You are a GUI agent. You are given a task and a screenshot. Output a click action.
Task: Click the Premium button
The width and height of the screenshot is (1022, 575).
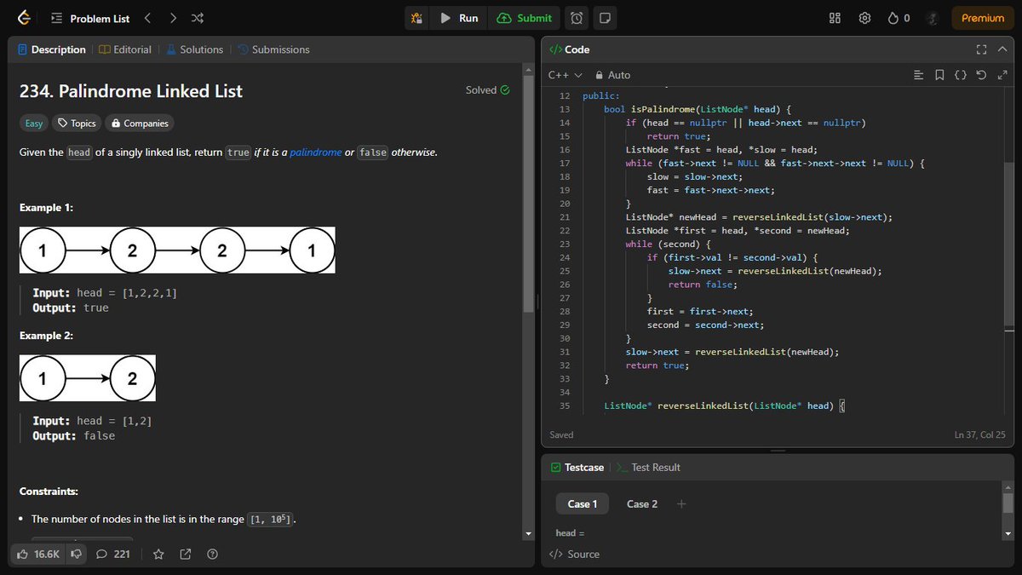tap(983, 18)
